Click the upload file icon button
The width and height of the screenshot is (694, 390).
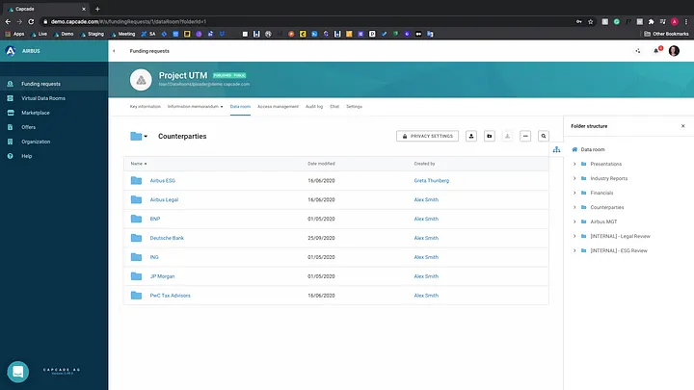[x=471, y=136]
